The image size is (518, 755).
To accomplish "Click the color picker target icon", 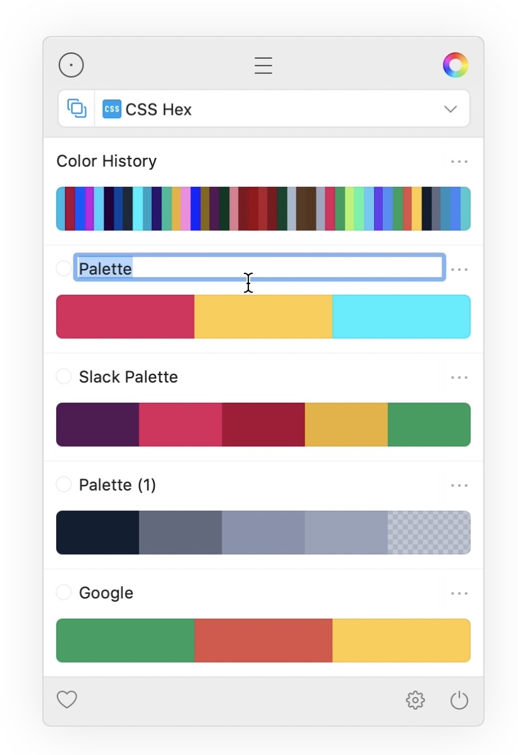I will click(71, 65).
